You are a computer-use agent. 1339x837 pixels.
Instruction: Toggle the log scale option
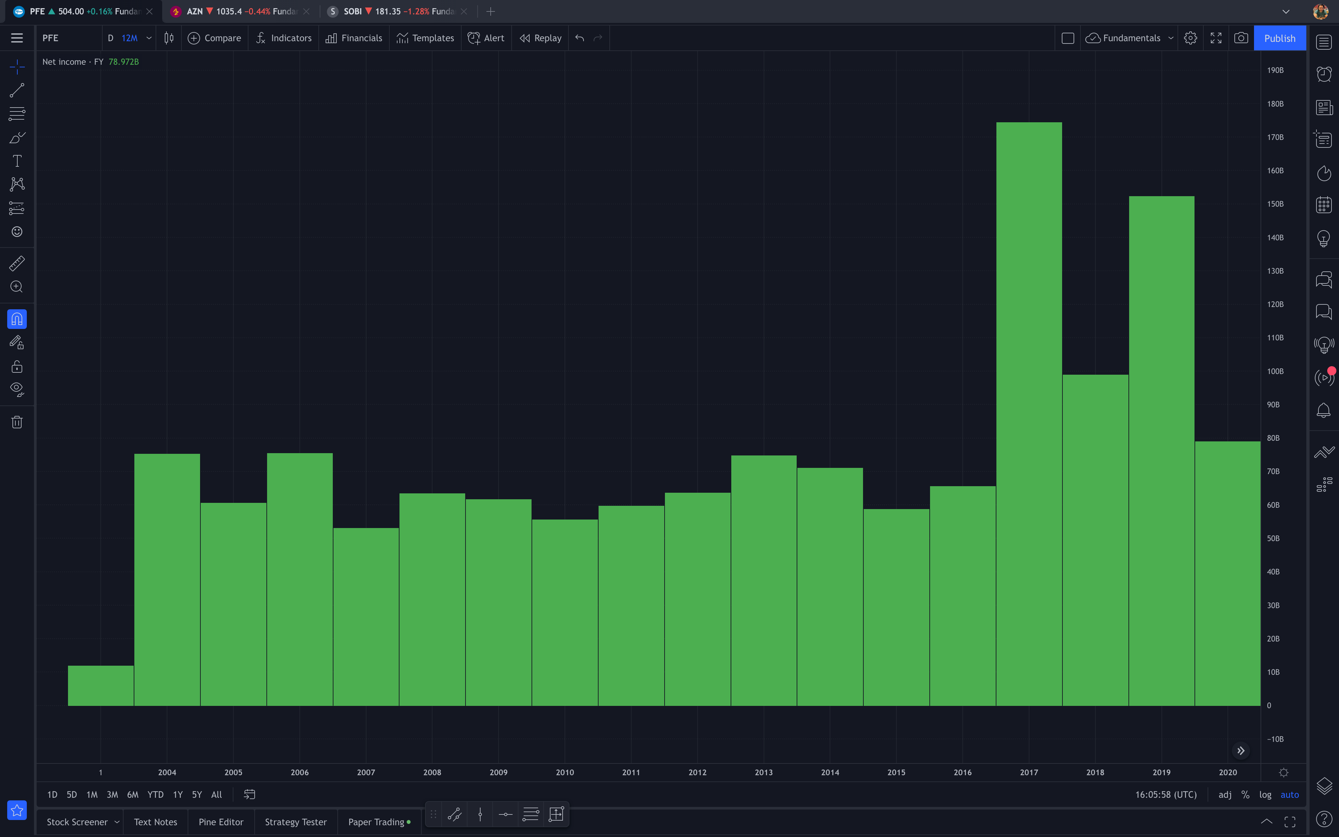[1265, 794]
